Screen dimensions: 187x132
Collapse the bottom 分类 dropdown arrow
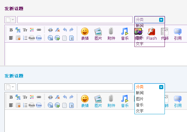(161, 87)
